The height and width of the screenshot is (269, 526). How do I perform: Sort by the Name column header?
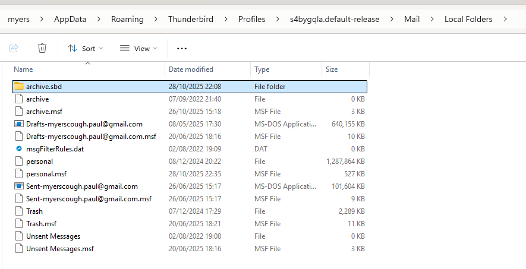coord(88,69)
